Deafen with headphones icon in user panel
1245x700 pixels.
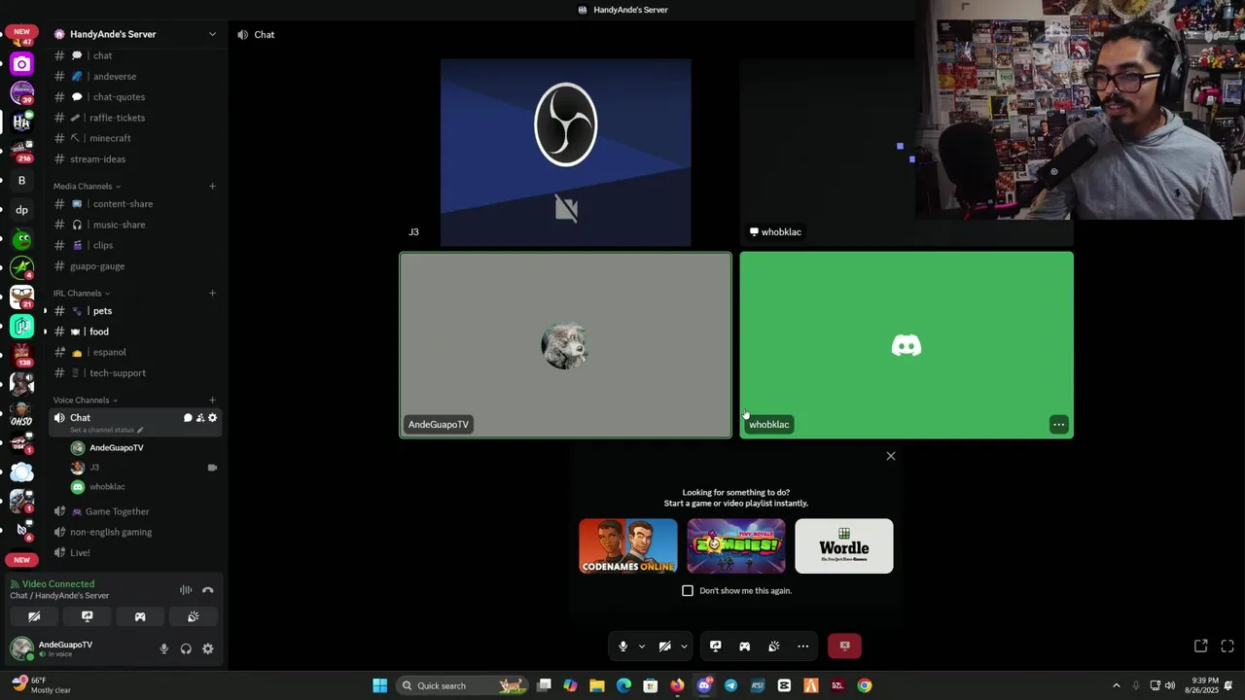tap(186, 649)
